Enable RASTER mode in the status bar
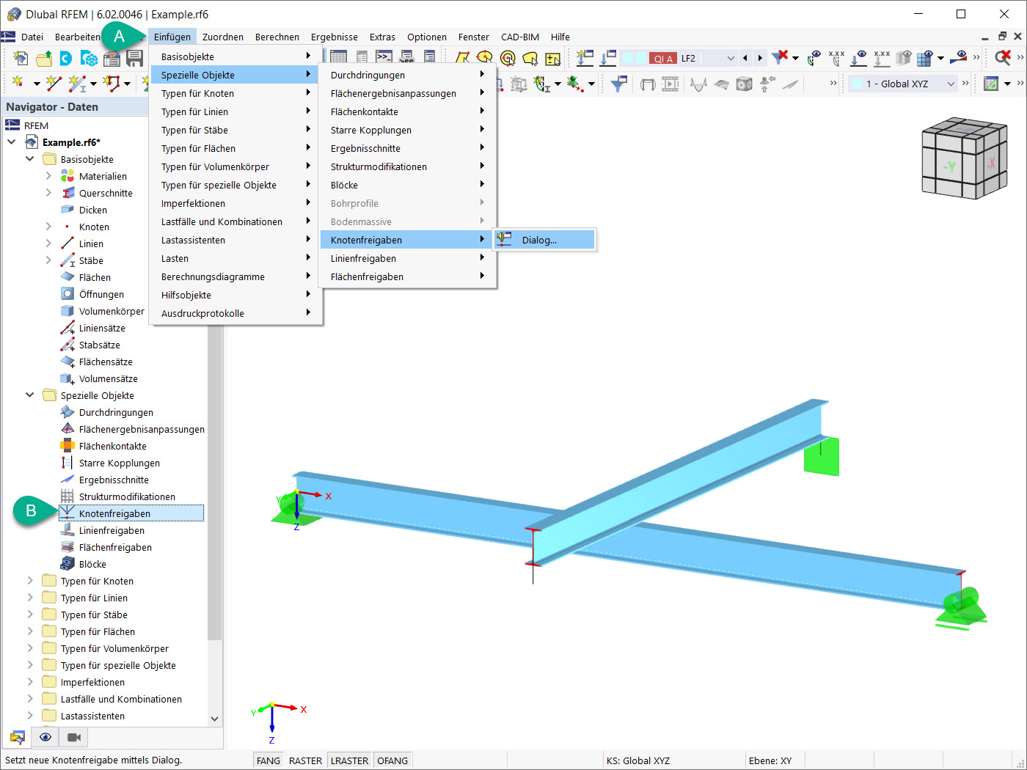This screenshot has height=770, width=1027. coord(304,760)
